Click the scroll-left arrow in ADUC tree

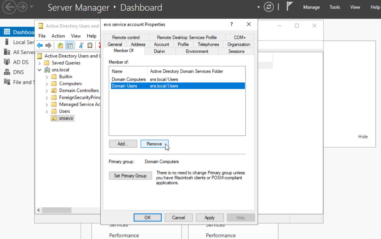[x=39, y=210]
